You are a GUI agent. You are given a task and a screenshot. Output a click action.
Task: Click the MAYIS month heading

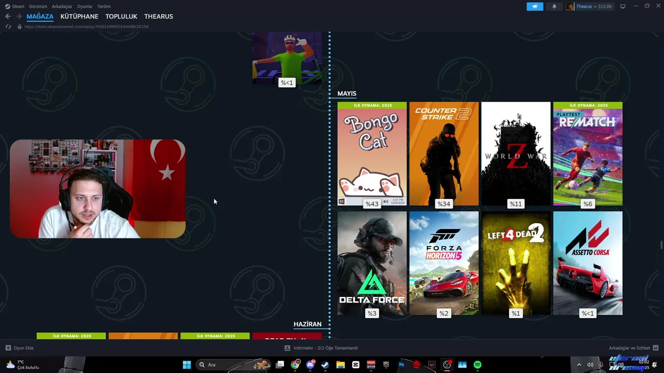tap(347, 94)
